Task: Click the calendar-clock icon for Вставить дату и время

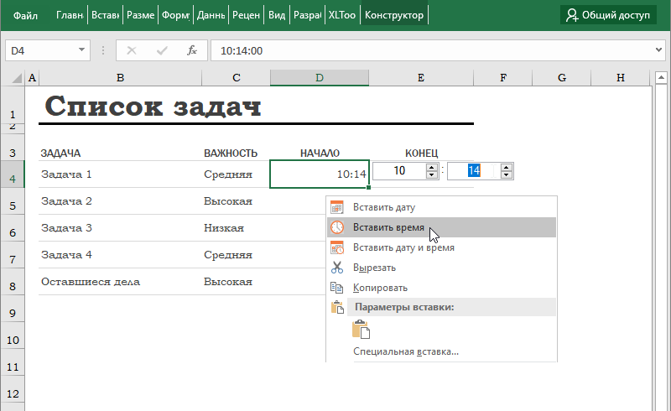Action: [x=337, y=247]
